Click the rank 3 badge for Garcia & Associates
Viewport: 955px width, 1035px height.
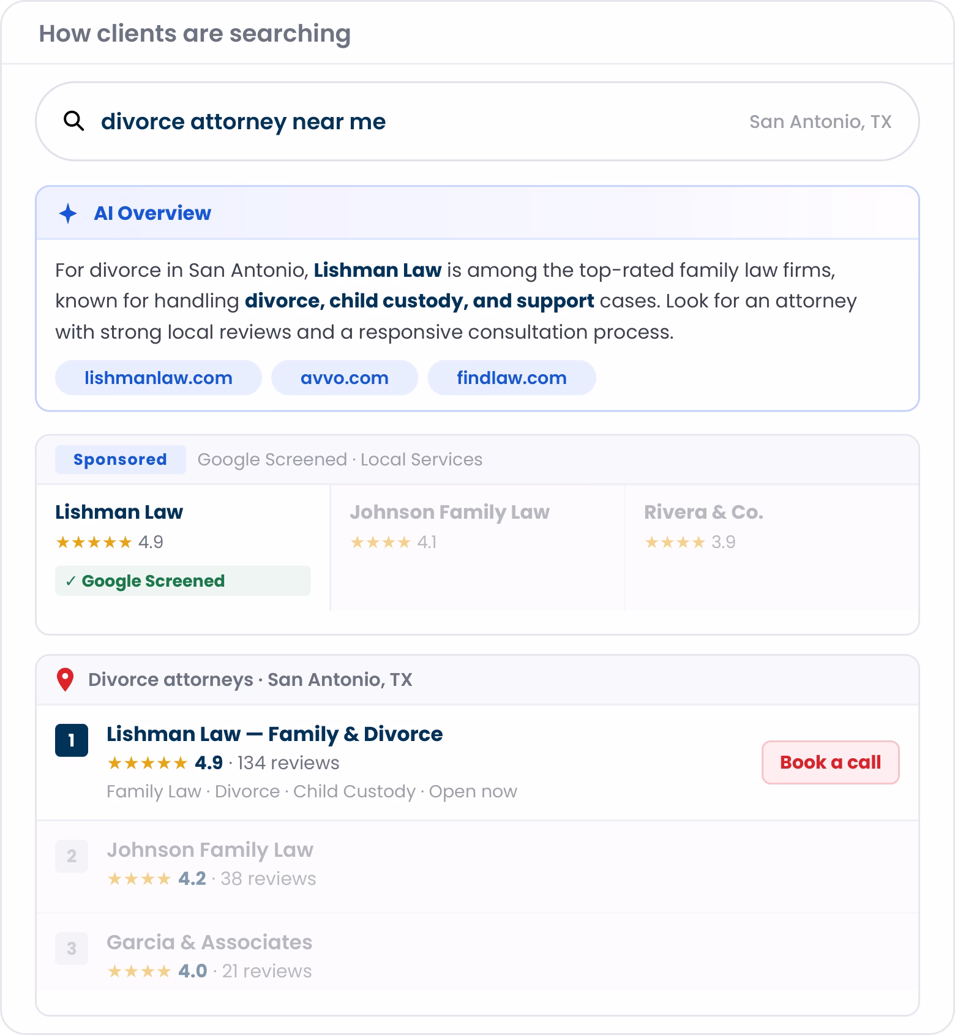(x=72, y=949)
